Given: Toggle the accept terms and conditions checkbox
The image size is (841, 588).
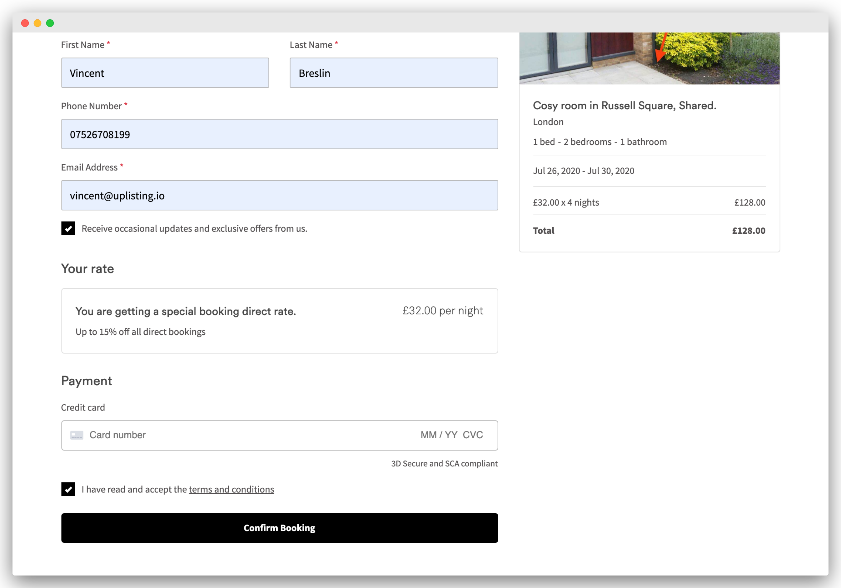Looking at the screenshot, I should (x=68, y=489).
